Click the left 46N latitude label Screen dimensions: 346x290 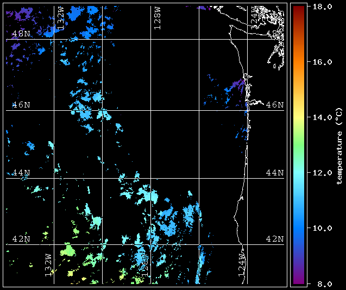pyautogui.click(x=21, y=105)
